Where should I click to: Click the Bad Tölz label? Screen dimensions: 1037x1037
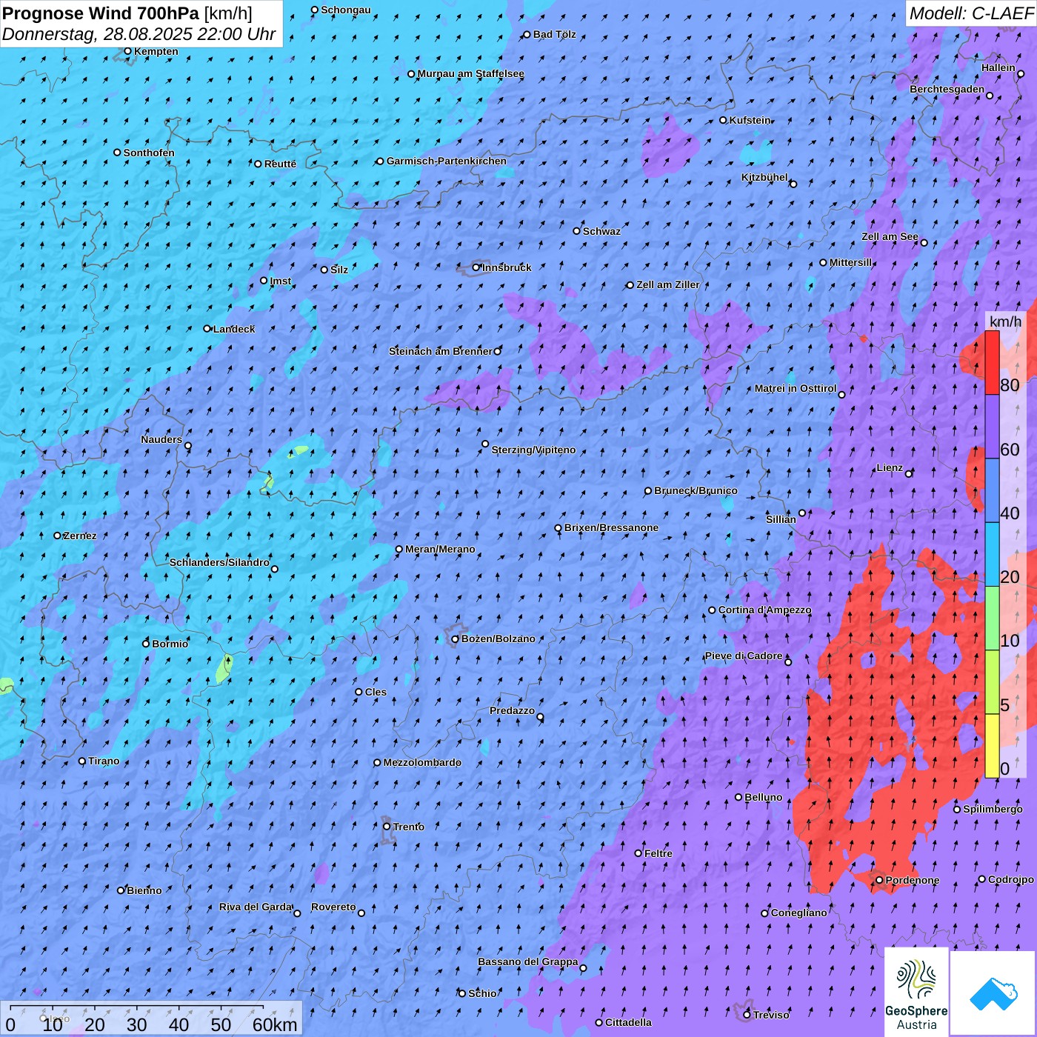(x=554, y=34)
